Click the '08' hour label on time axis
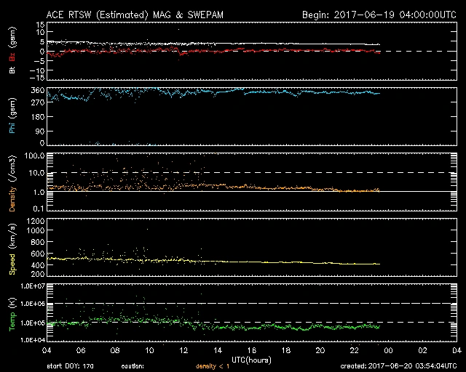Screen dimensions: 466x372 [115, 351]
